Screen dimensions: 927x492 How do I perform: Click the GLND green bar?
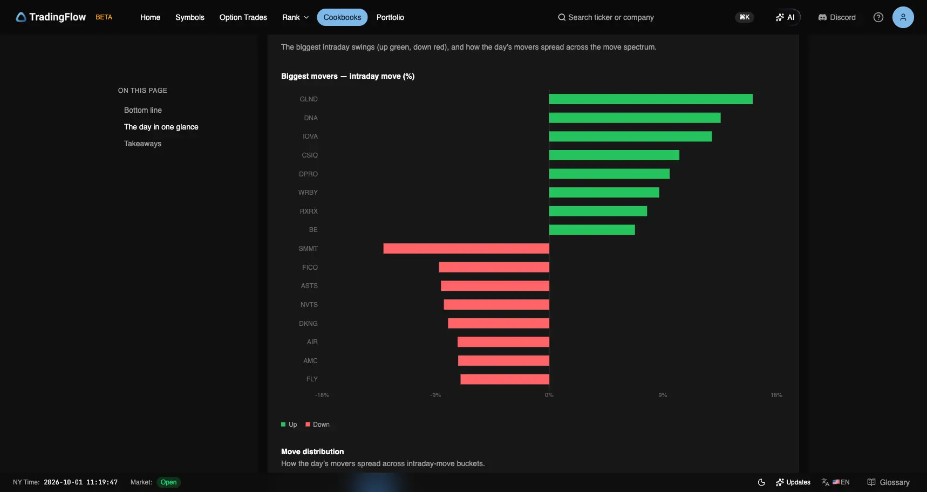click(x=651, y=99)
